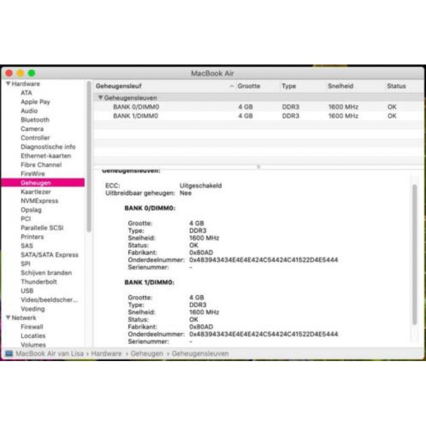The width and height of the screenshot is (426, 426).
Task: Click the yellow minimize window button
Action: point(20,73)
